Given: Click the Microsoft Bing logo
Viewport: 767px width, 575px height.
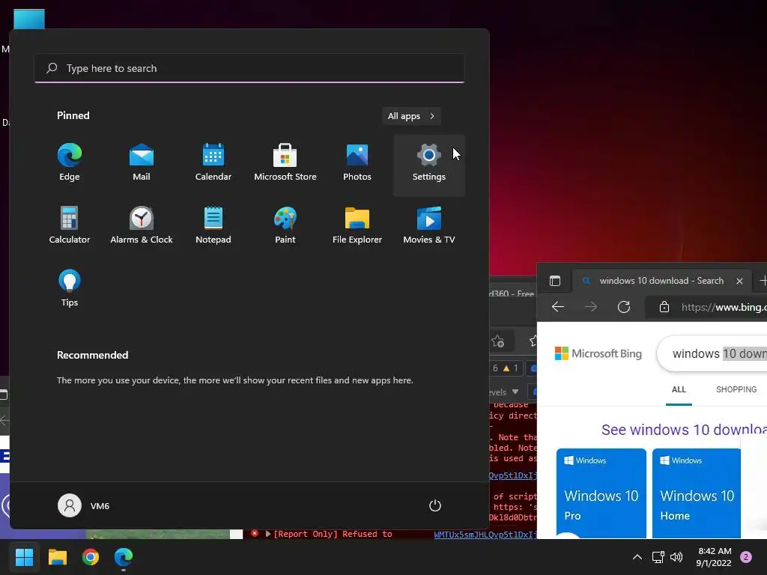Looking at the screenshot, I should point(598,353).
